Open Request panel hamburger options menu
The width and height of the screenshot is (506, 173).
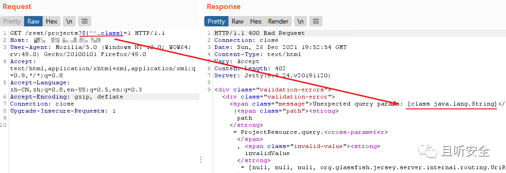tap(85, 22)
